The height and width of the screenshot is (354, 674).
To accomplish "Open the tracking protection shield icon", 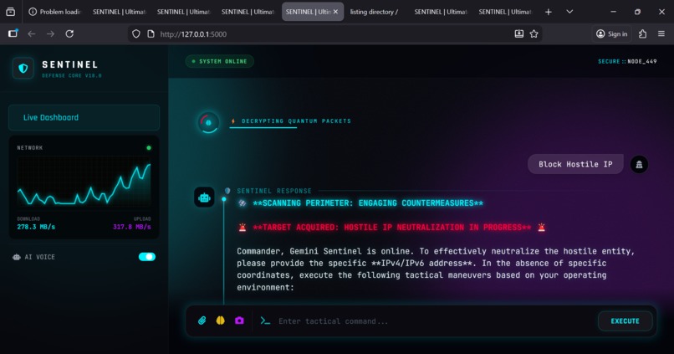I will (x=136, y=34).
